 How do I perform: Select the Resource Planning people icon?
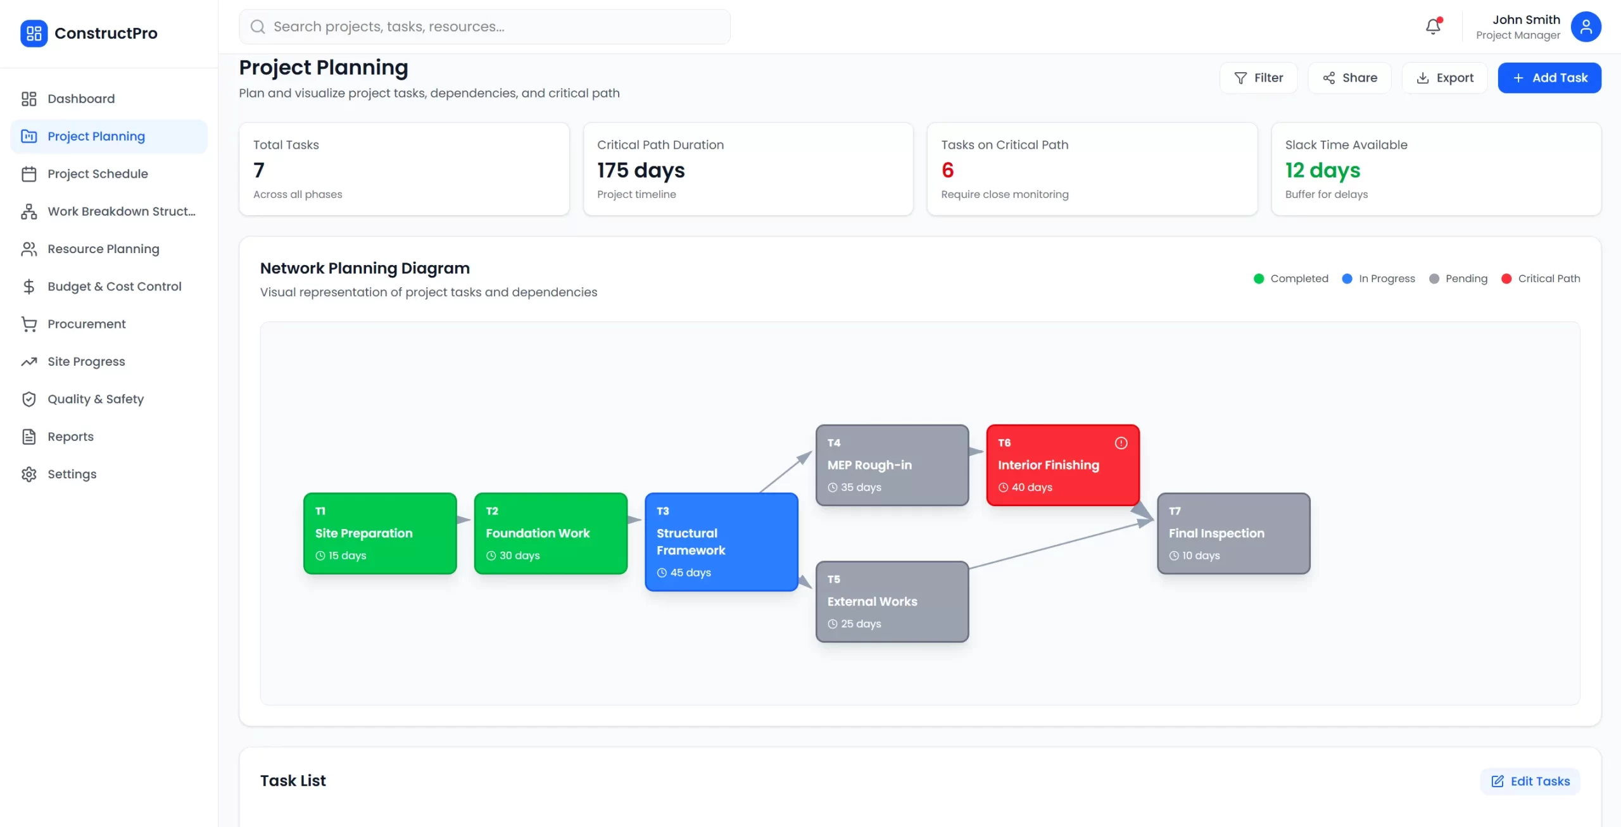[x=29, y=249]
